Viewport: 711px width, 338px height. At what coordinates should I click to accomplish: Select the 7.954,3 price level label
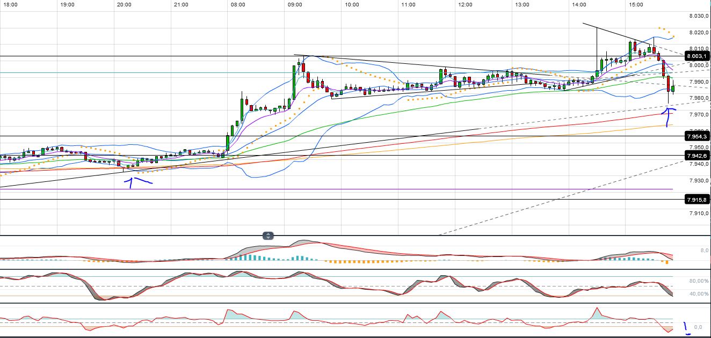697,136
